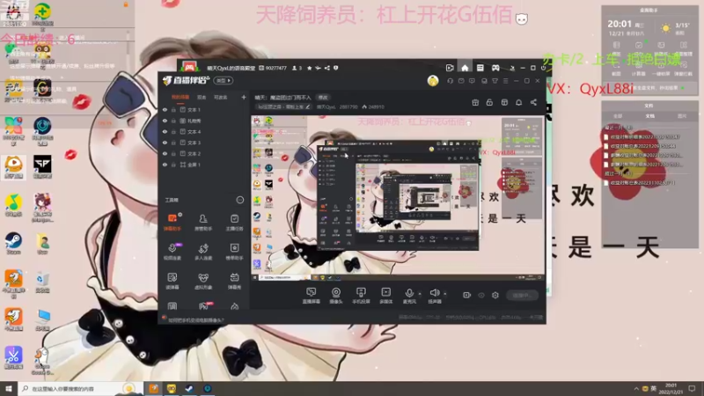The image size is (704, 396).
Task: Click the gamepad icon in the top window
Action: coord(495,68)
